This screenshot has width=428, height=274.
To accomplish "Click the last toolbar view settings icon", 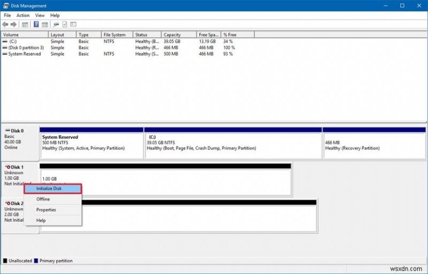I will click(73, 24).
